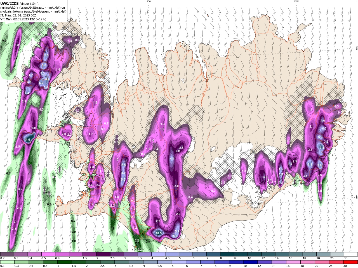
Task: Click the 6.2 value in the Westfjords
Action: 41,83
